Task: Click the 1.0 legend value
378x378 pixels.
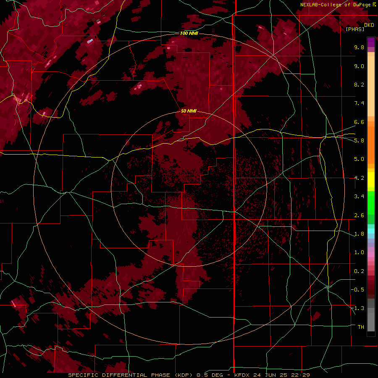Action: click(x=359, y=252)
